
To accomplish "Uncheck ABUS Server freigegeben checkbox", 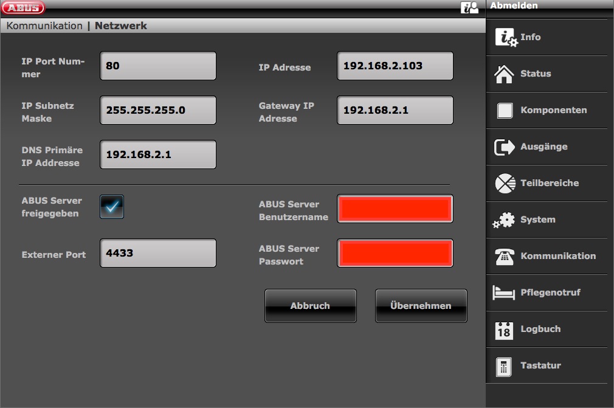I will click(x=112, y=207).
